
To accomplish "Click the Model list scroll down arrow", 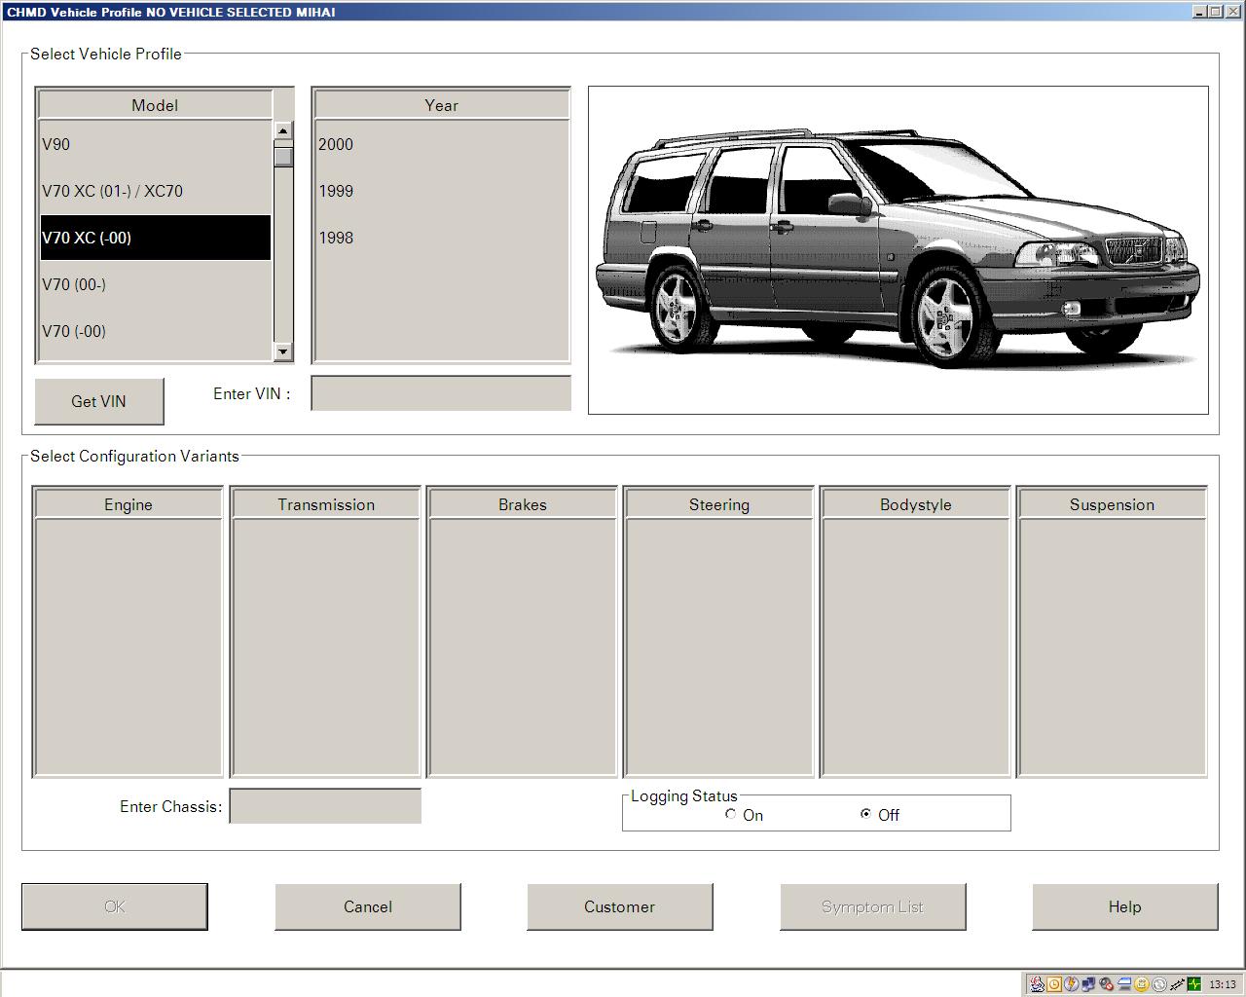I will pyautogui.click(x=283, y=351).
